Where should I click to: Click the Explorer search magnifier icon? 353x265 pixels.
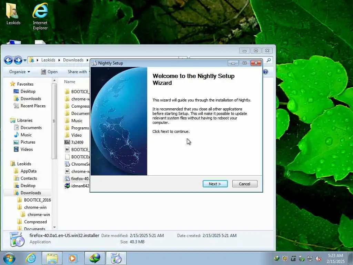click(268, 60)
